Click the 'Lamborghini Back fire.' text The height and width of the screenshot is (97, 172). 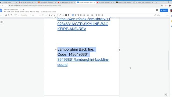pos(76,50)
